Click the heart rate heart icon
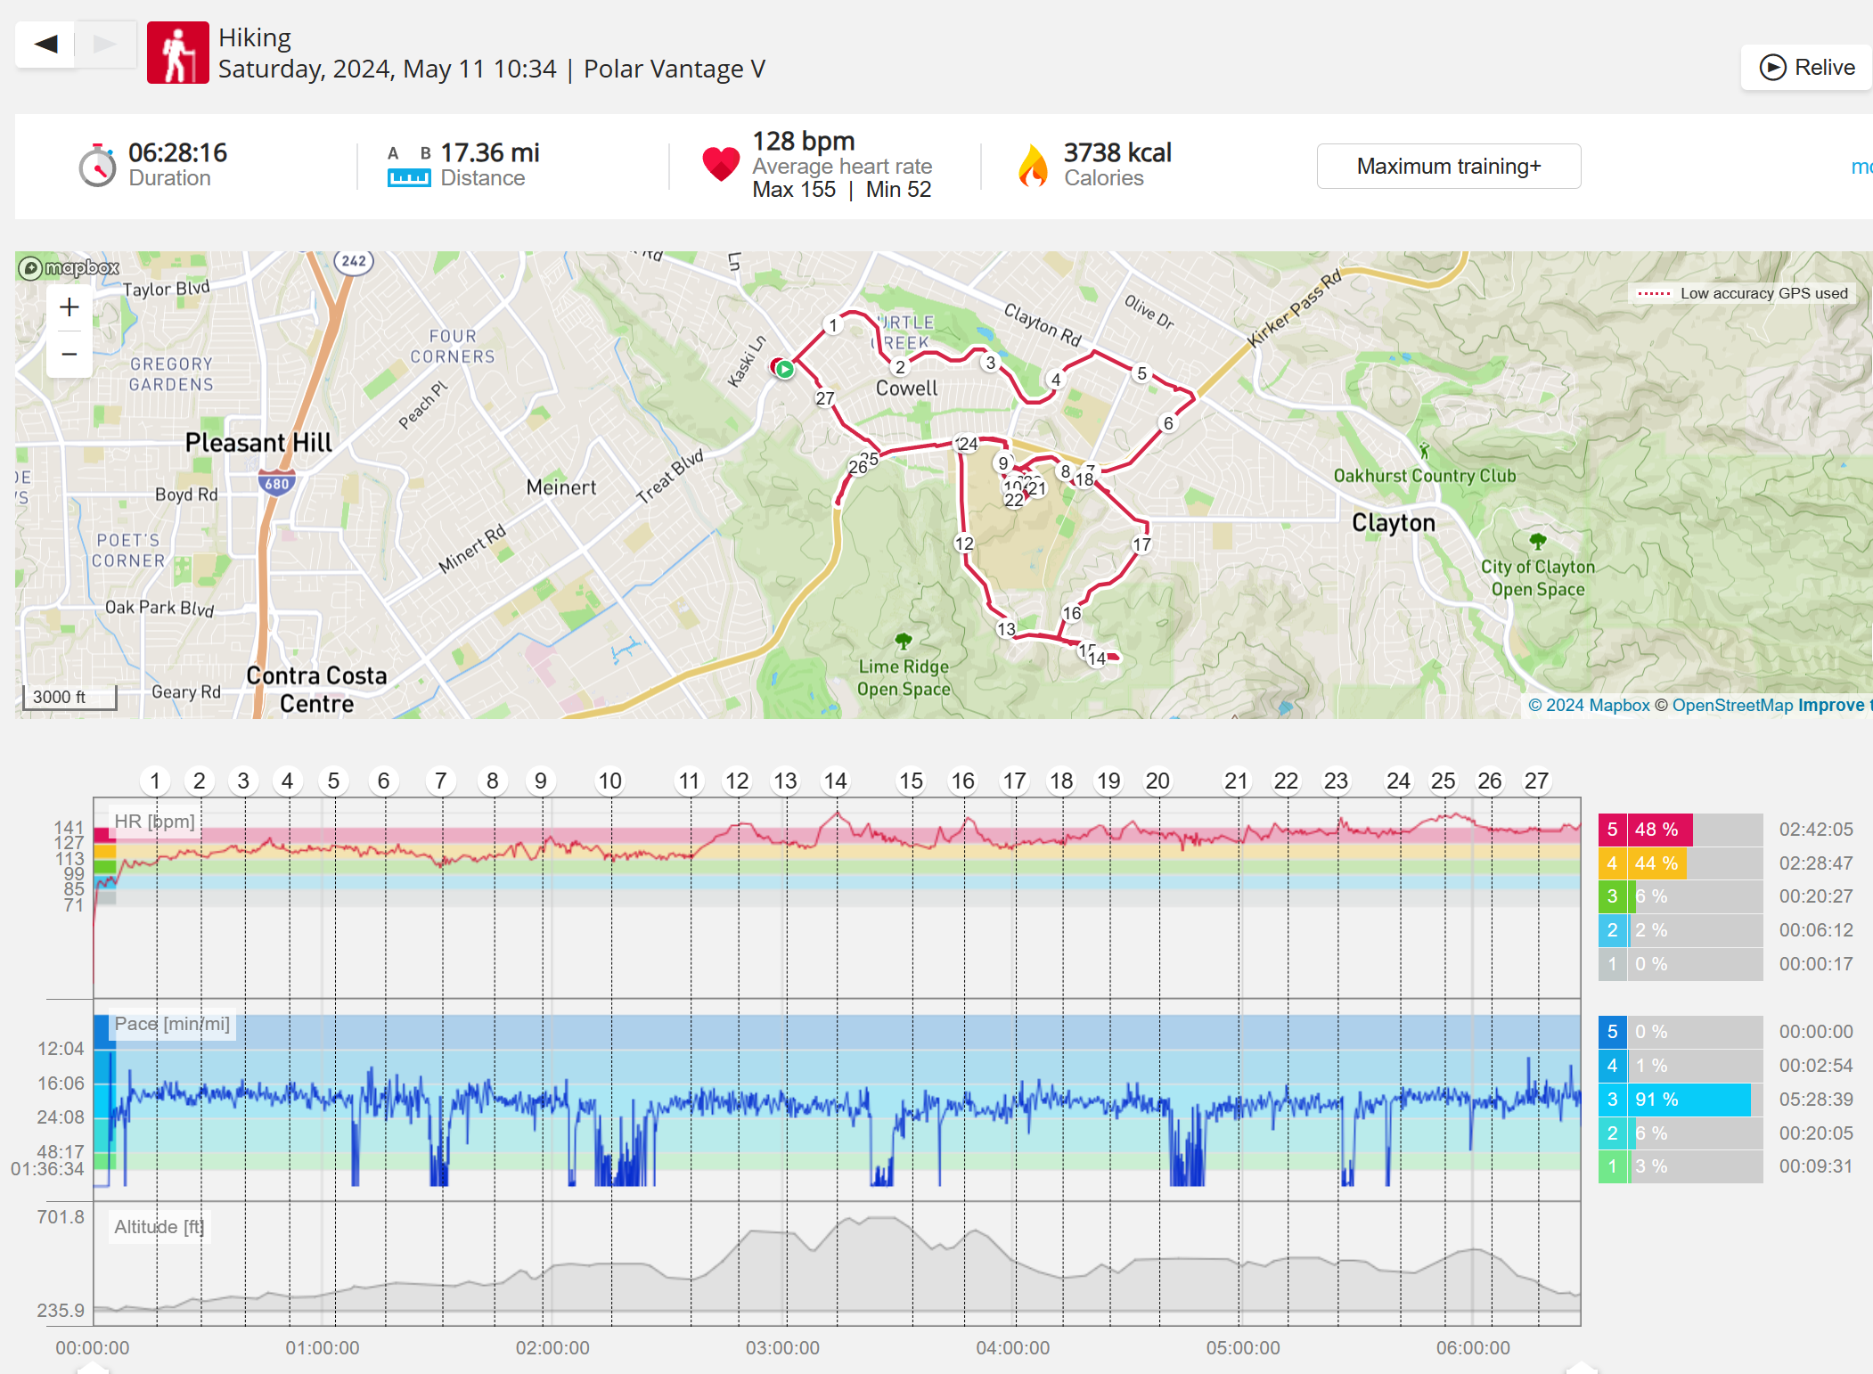1873x1374 pixels. 720,164
